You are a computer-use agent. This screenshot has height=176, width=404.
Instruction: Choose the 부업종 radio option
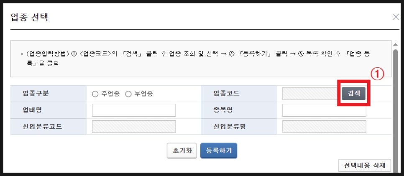click(128, 94)
